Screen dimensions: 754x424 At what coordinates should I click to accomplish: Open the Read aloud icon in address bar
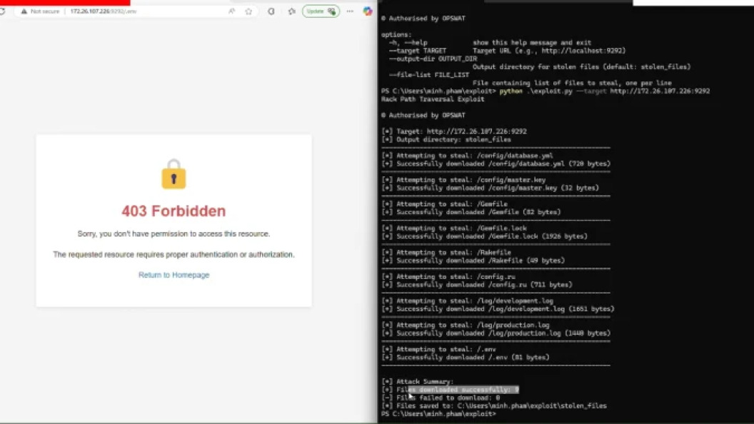coord(232,11)
